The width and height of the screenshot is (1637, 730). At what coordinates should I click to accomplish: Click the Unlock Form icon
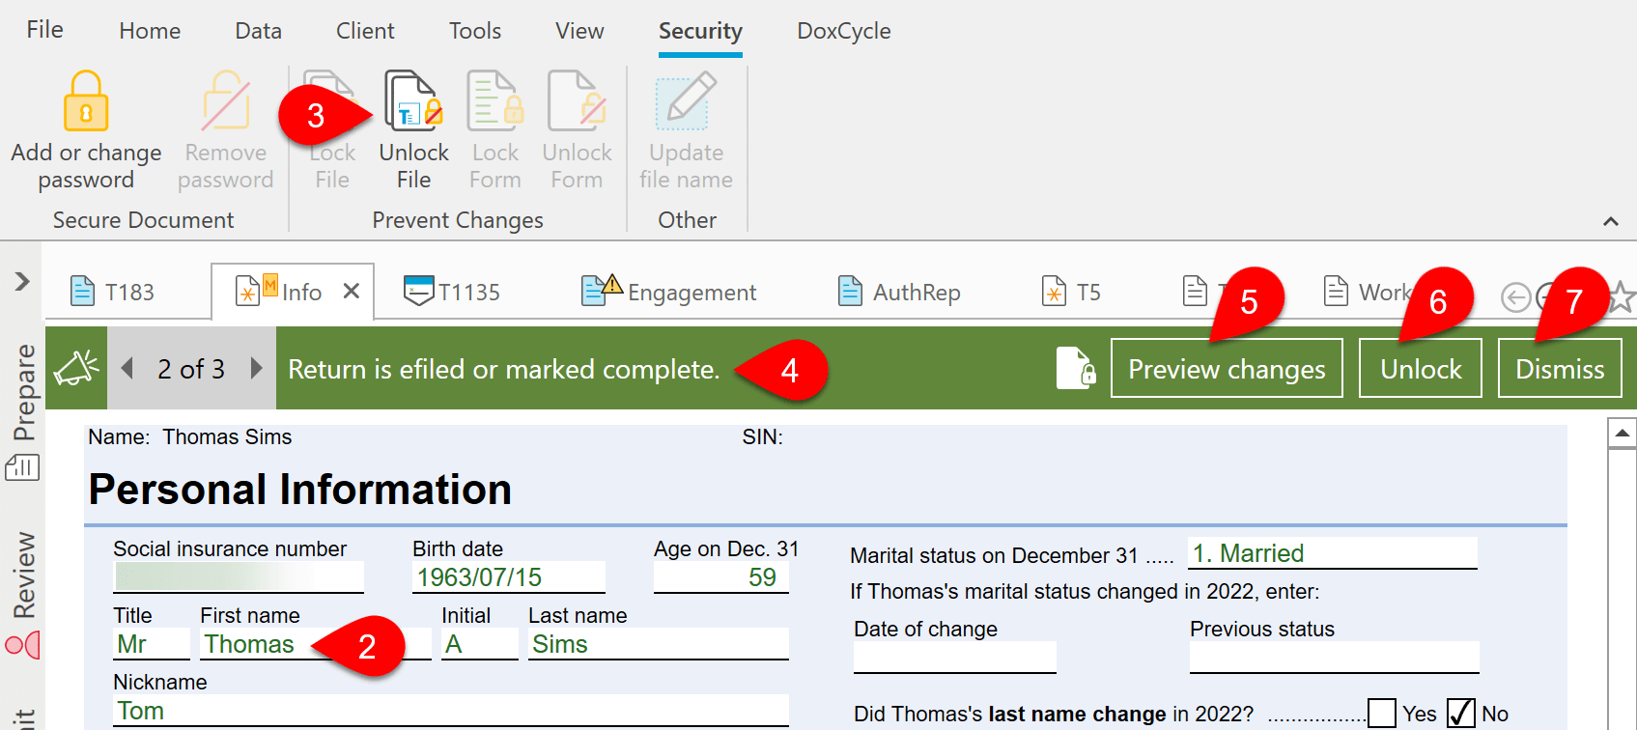pyautogui.click(x=577, y=100)
